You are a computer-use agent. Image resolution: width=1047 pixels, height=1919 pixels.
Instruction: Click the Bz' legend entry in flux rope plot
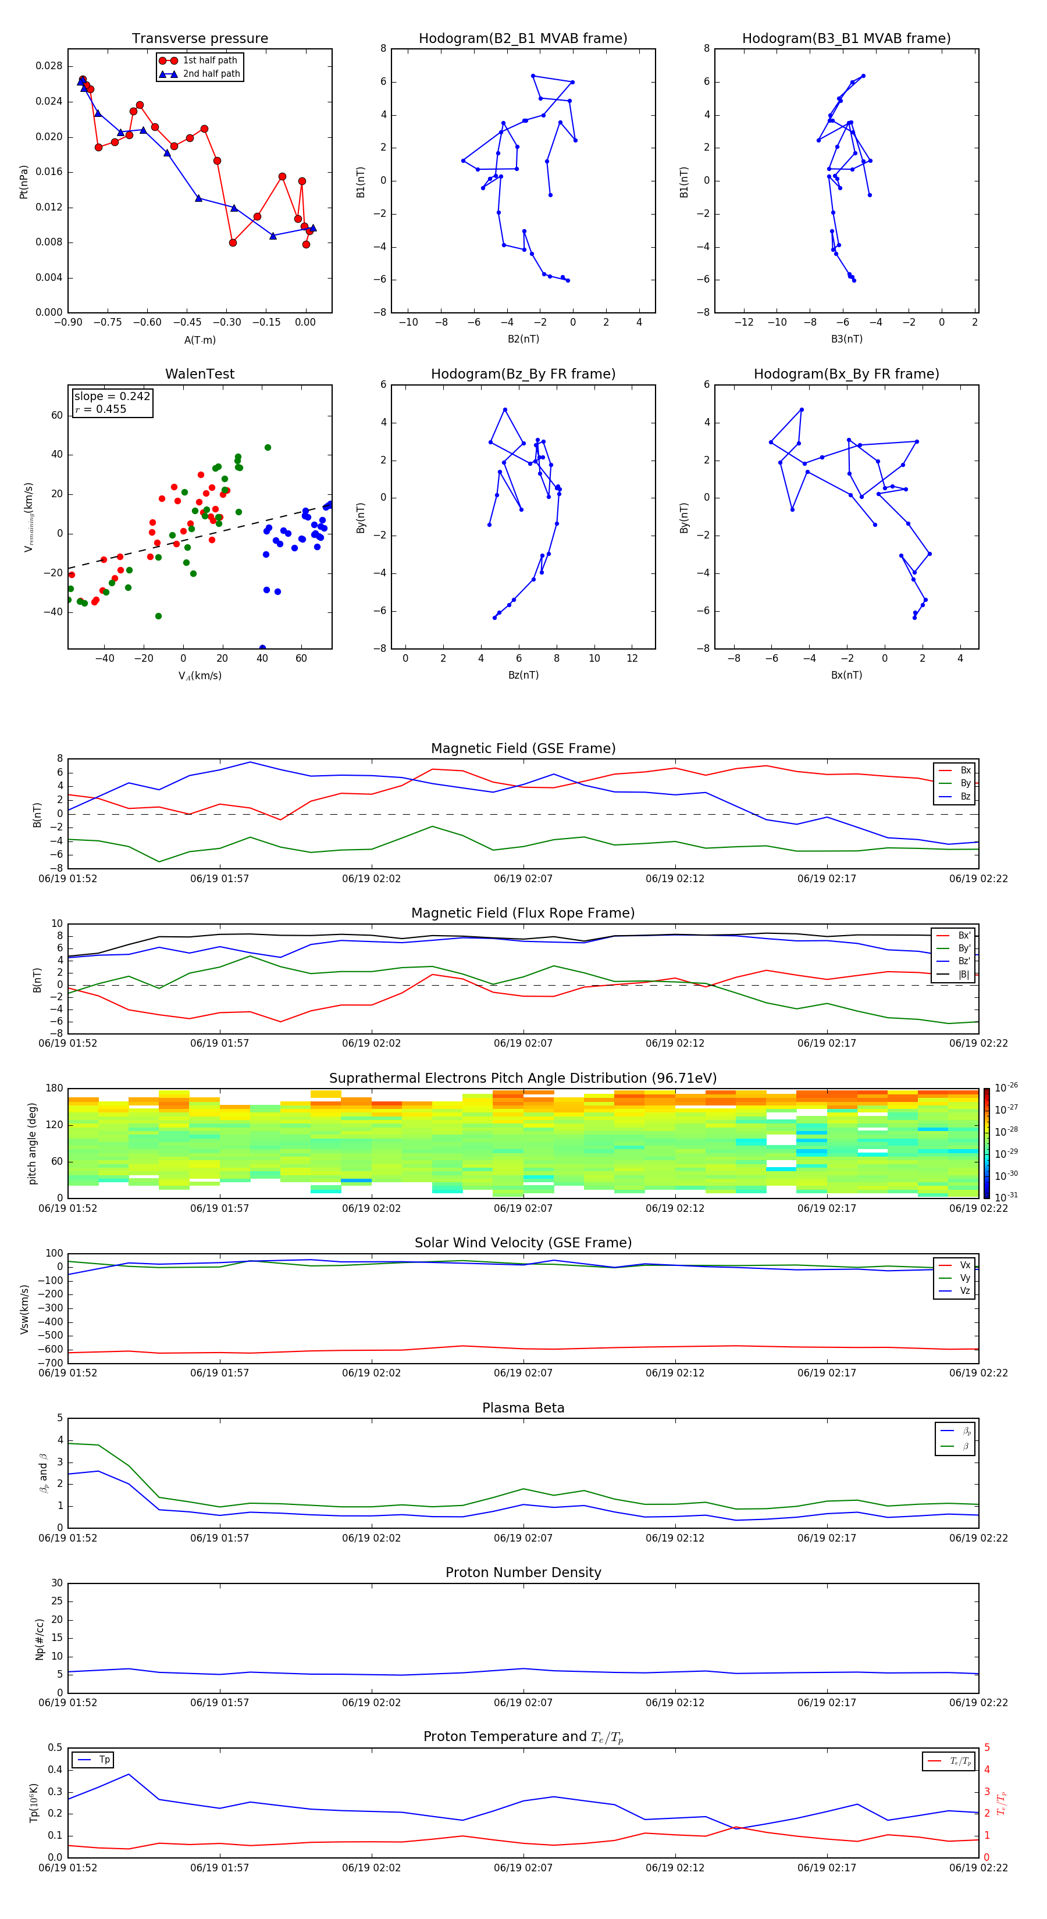click(954, 962)
